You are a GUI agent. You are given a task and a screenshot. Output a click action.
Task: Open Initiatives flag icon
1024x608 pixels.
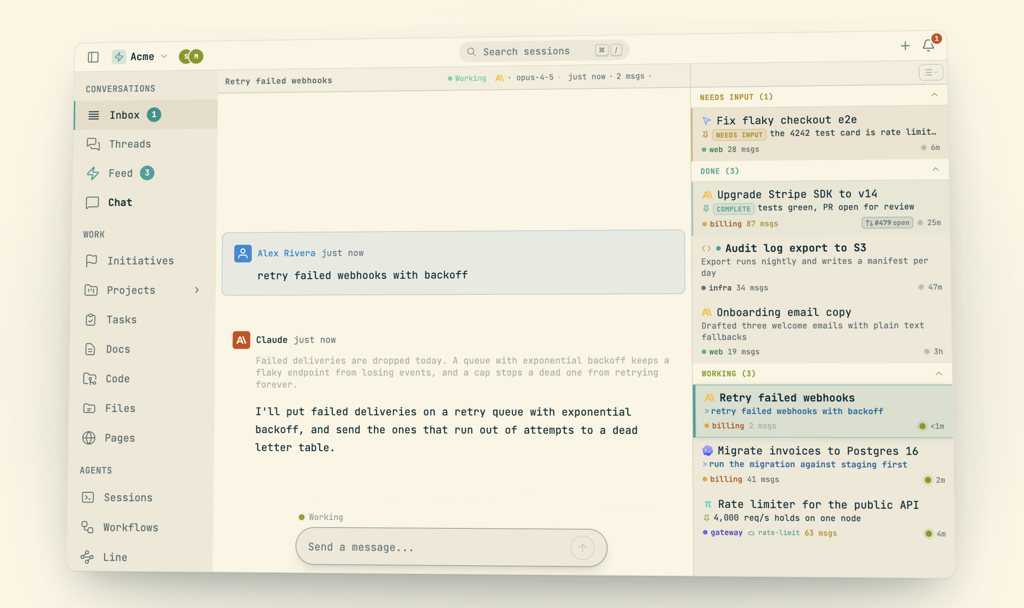click(91, 261)
